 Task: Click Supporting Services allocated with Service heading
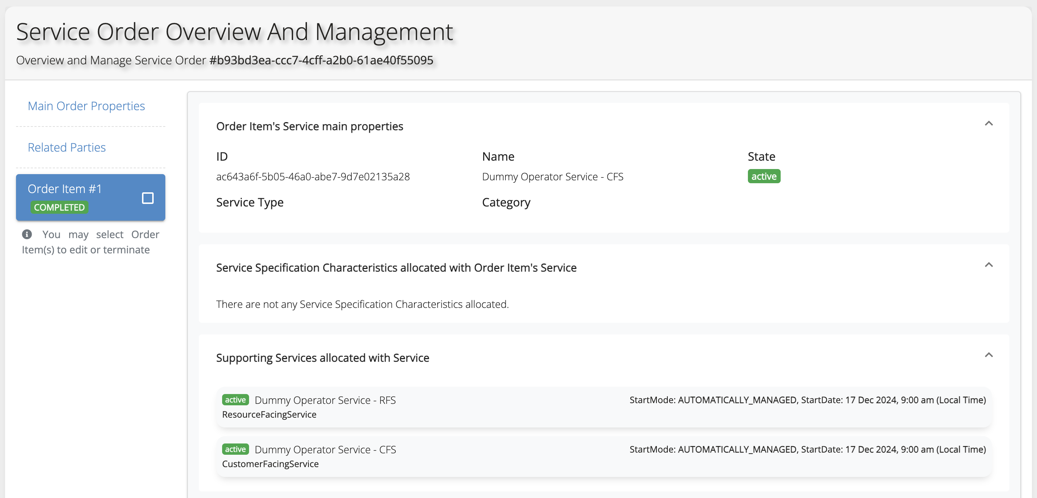pyautogui.click(x=323, y=358)
